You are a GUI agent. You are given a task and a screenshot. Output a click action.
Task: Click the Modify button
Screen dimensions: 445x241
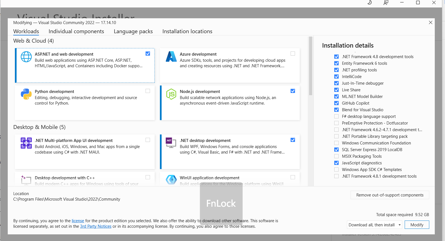pyautogui.click(x=417, y=225)
